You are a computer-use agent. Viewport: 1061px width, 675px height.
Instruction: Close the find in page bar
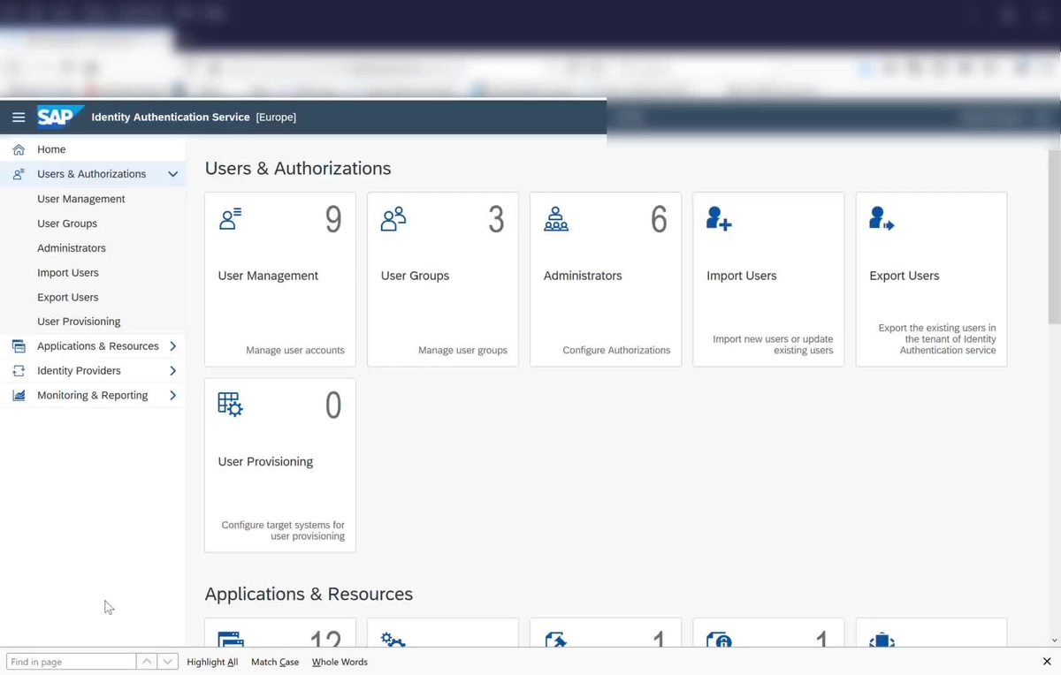pos(1047,661)
